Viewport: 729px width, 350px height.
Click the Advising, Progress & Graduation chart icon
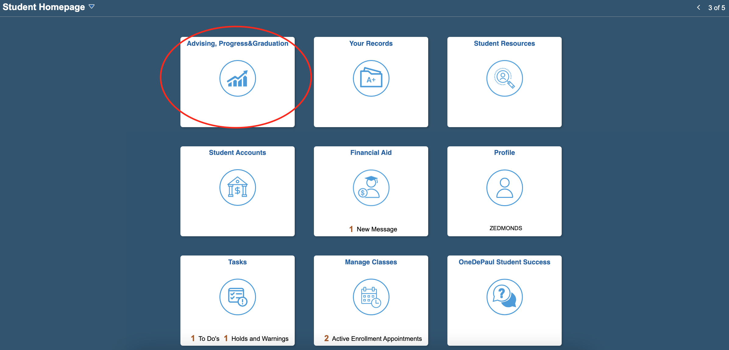237,78
